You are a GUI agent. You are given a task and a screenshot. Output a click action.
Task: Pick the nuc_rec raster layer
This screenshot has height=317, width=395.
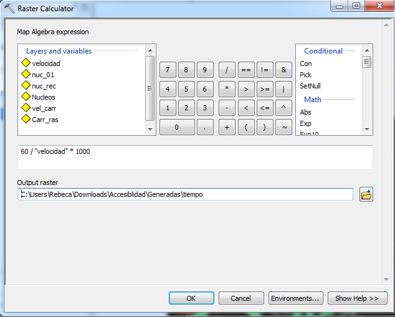tap(44, 86)
